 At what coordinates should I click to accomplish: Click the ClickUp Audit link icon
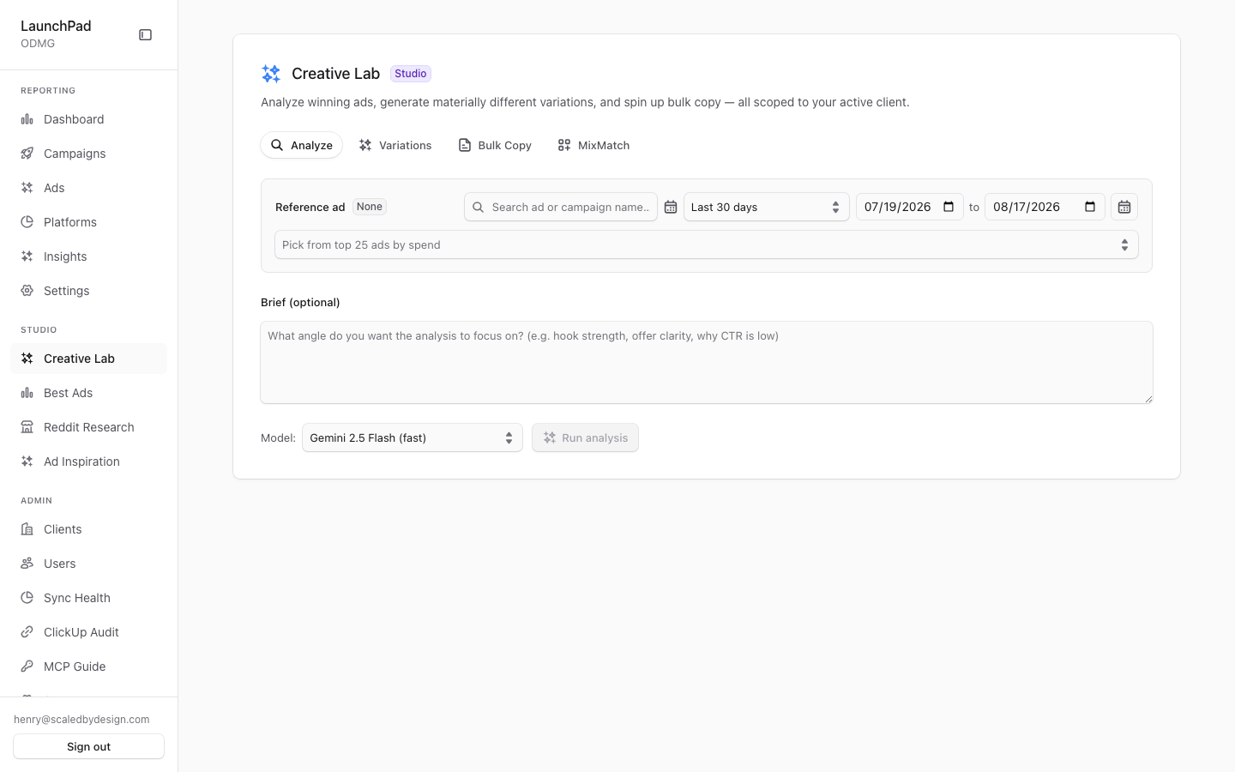click(x=27, y=632)
